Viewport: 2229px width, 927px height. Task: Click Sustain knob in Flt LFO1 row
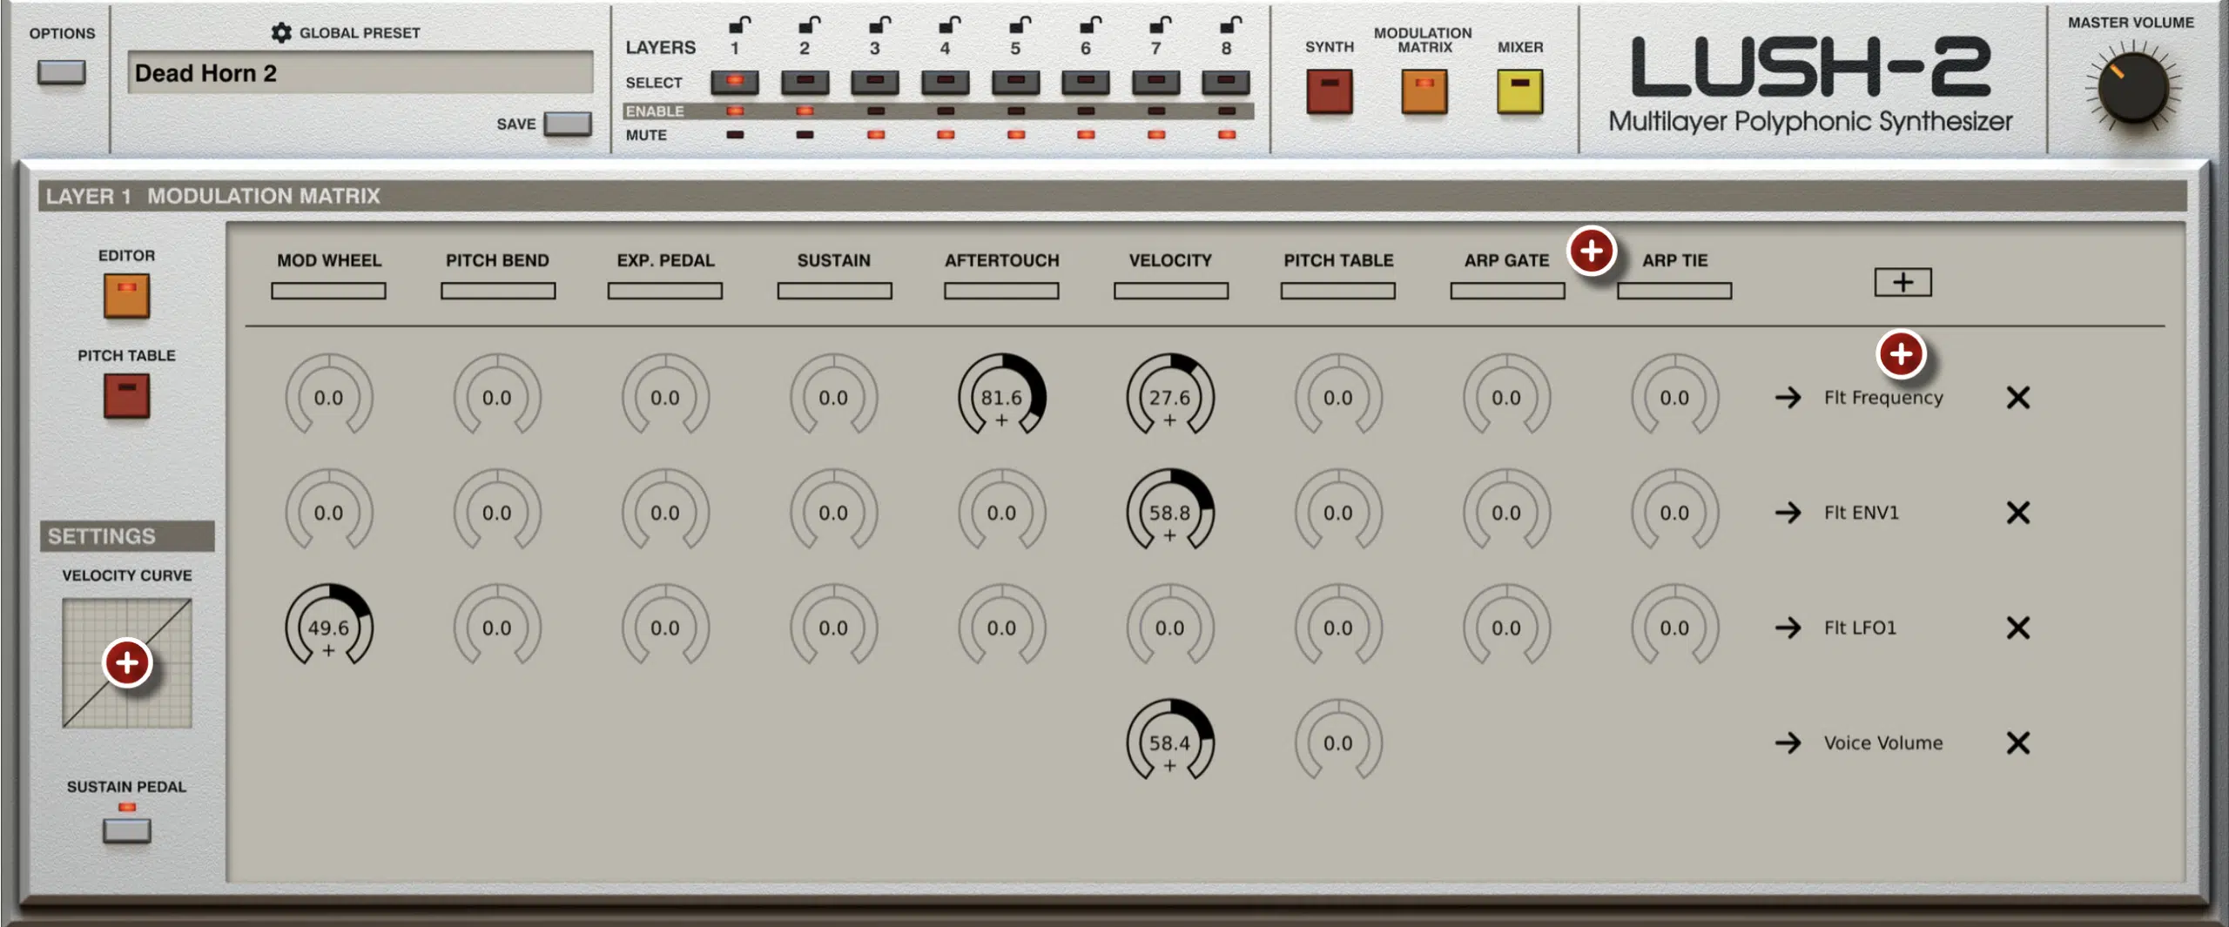(833, 625)
